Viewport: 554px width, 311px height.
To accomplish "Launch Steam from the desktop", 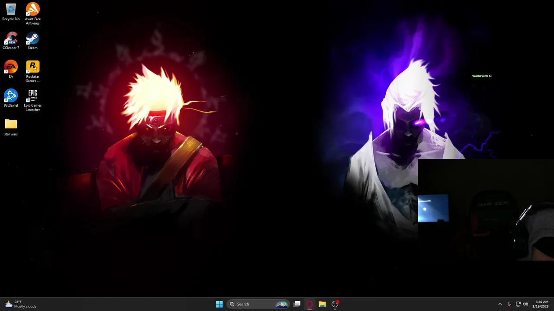I will [x=32, y=41].
